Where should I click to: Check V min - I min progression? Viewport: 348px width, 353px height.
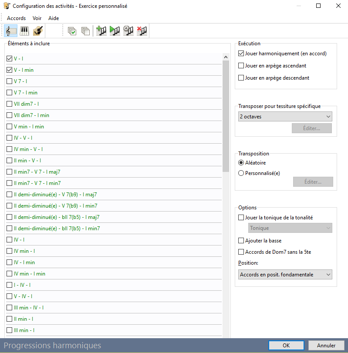(x=9, y=127)
